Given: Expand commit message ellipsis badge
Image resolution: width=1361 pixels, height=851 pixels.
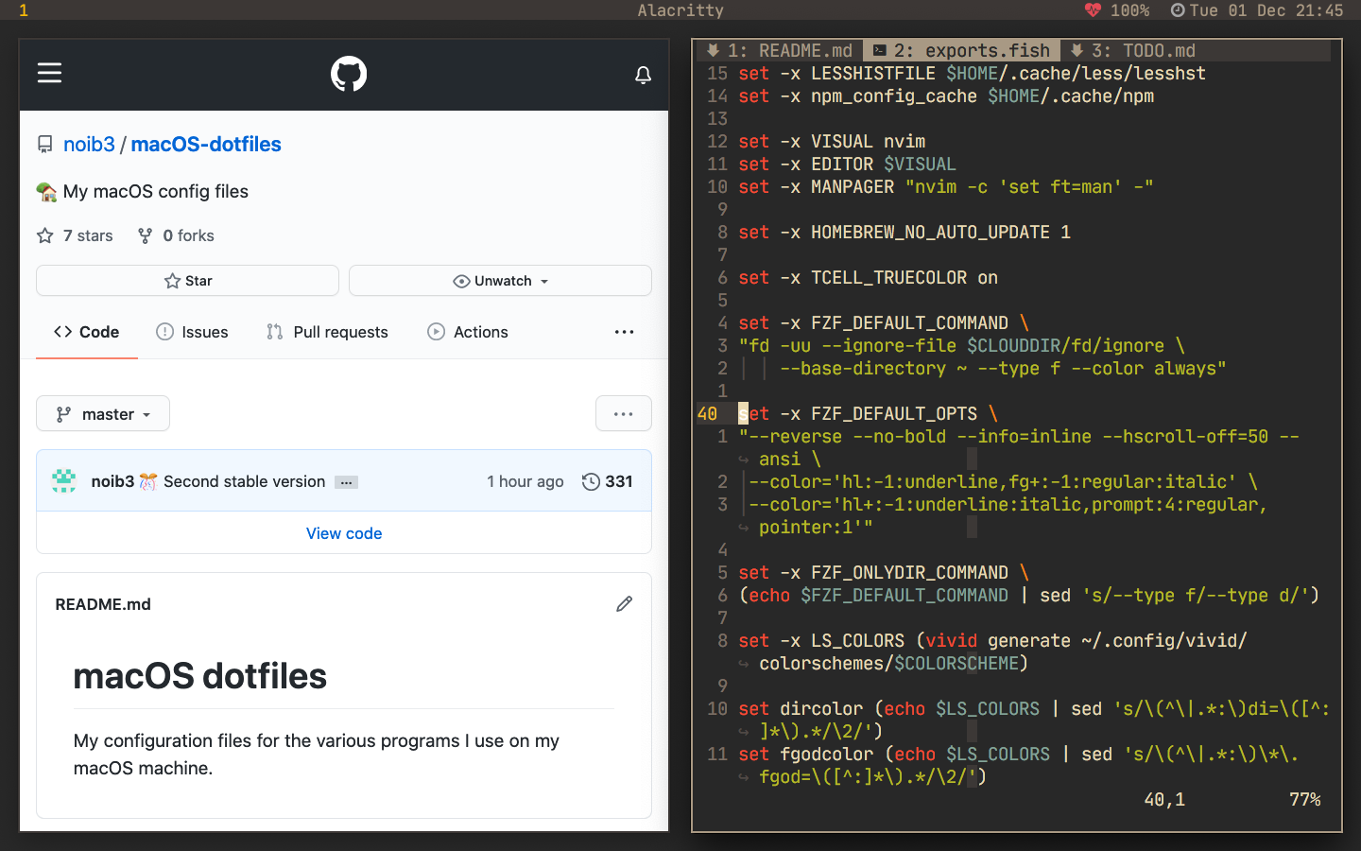Looking at the screenshot, I should pyautogui.click(x=346, y=482).
